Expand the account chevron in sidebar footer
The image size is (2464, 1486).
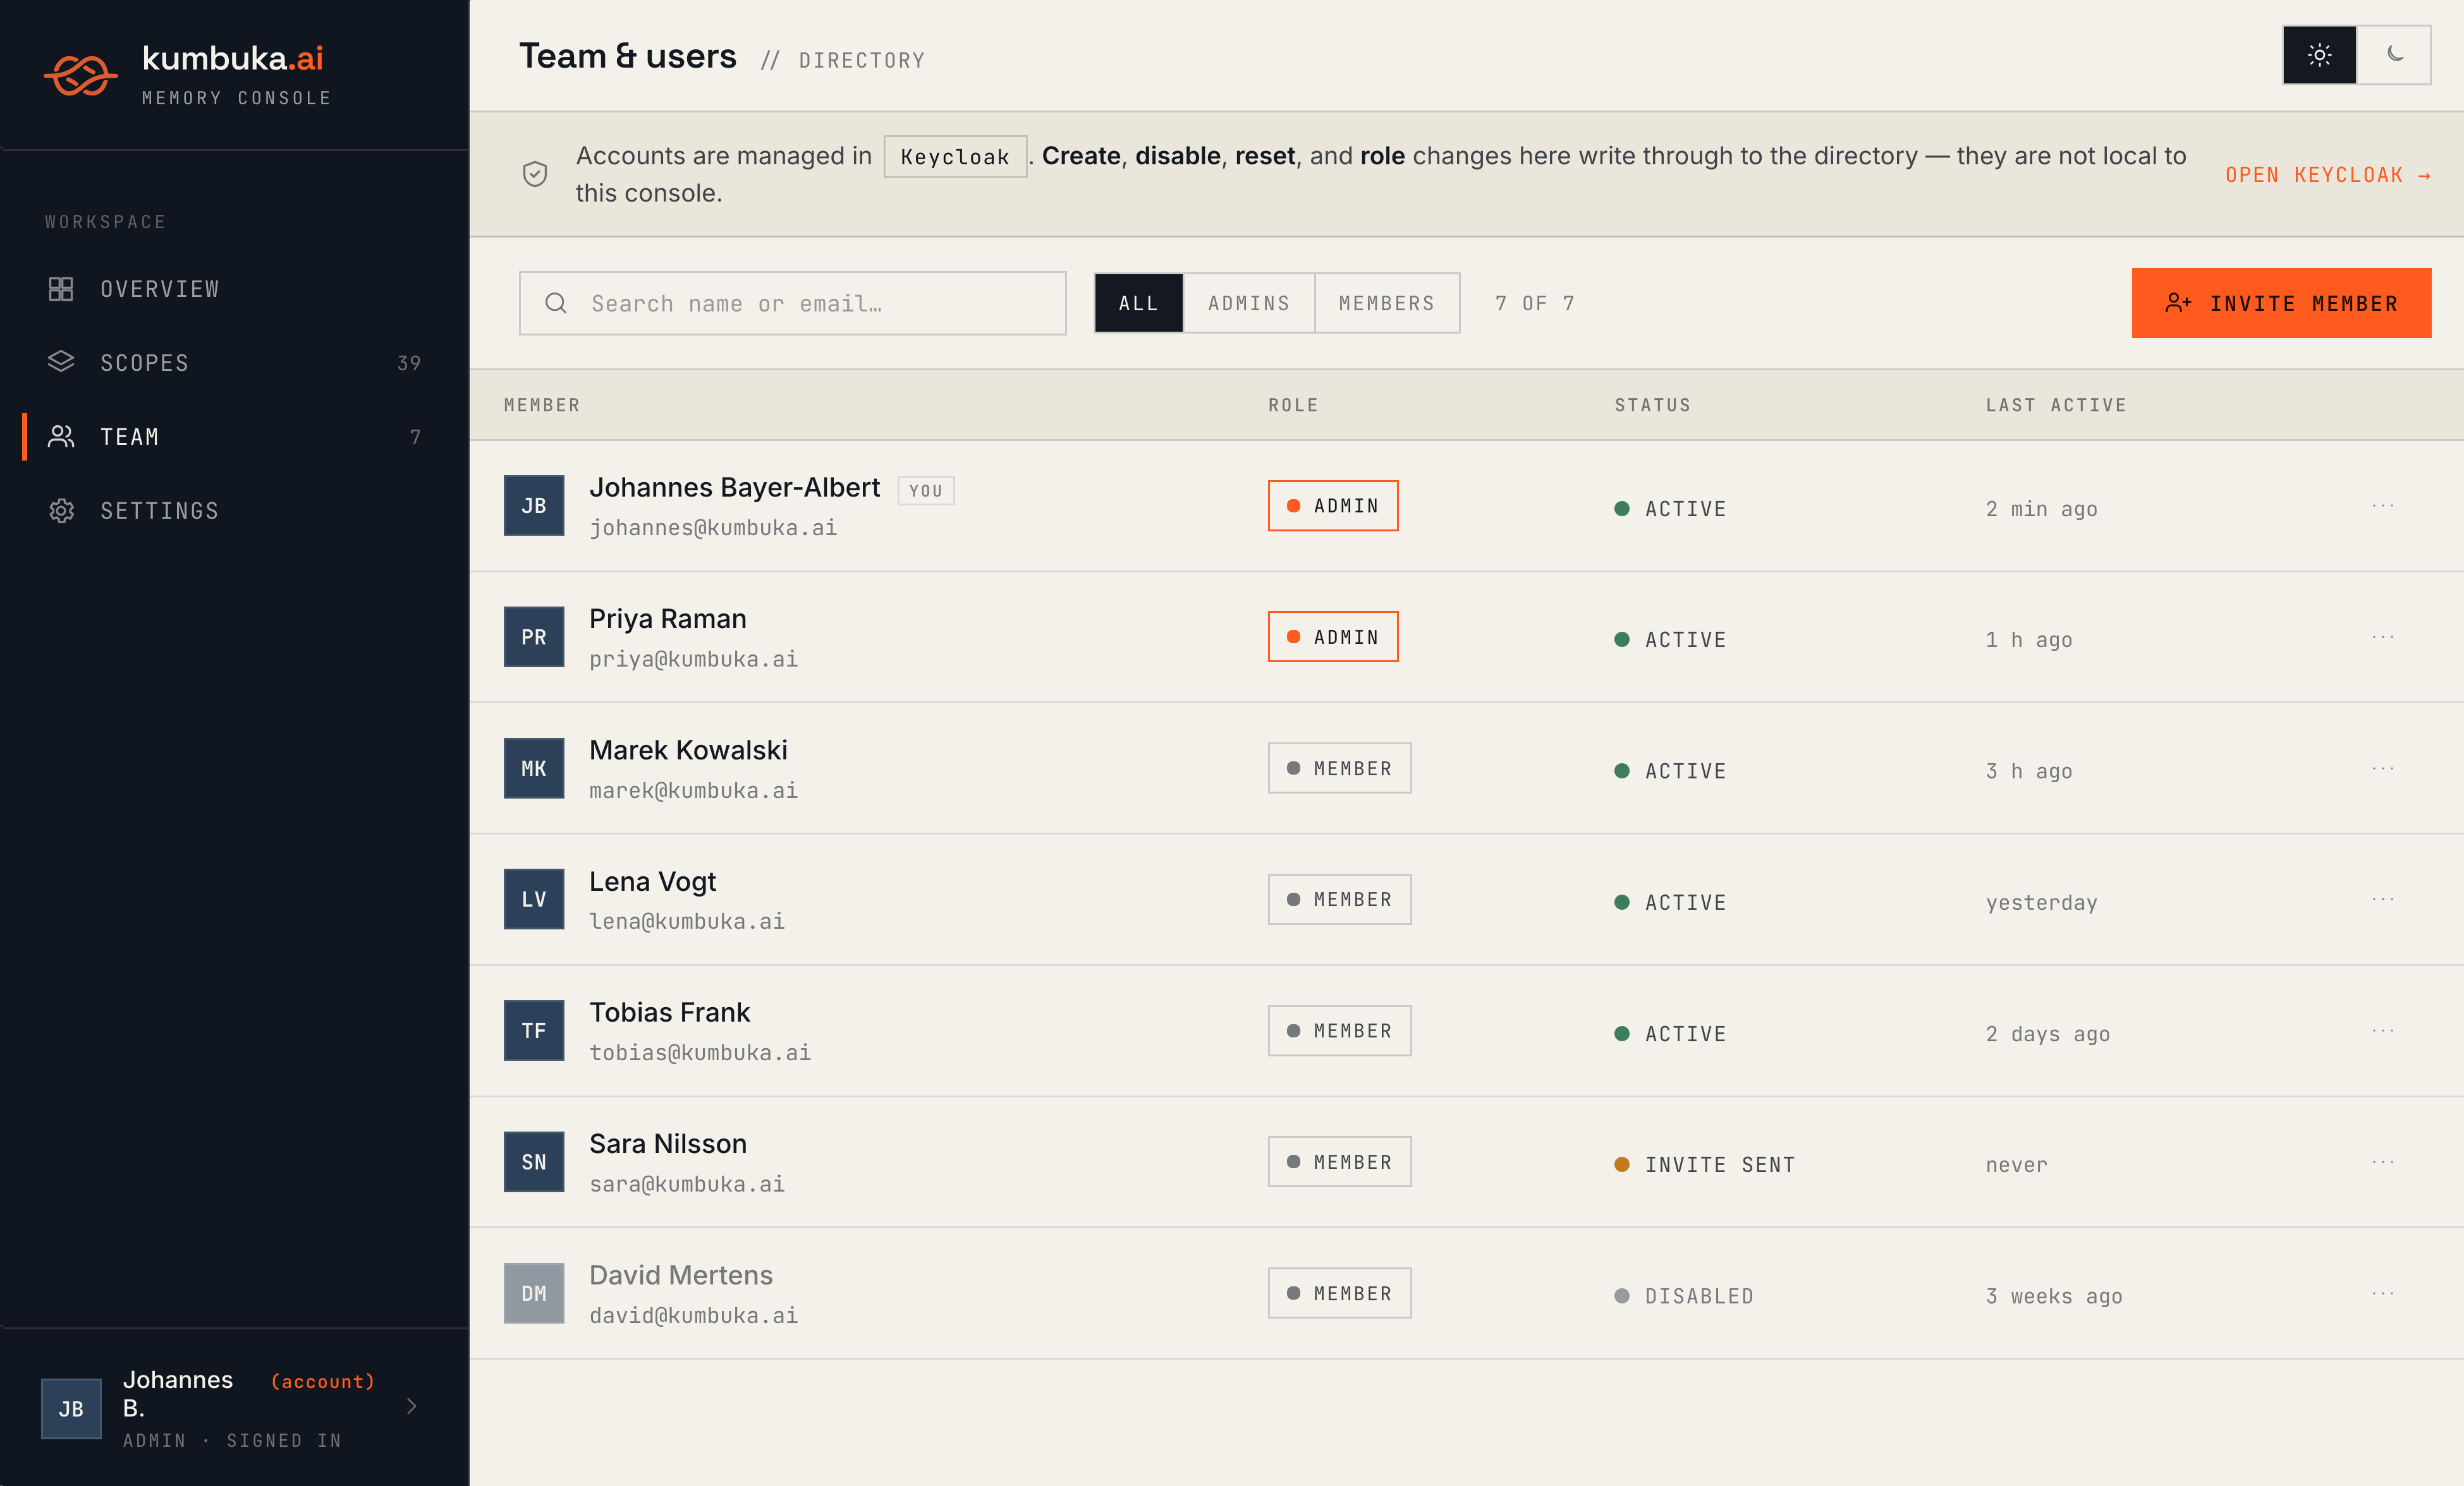tap(411, 1406)
